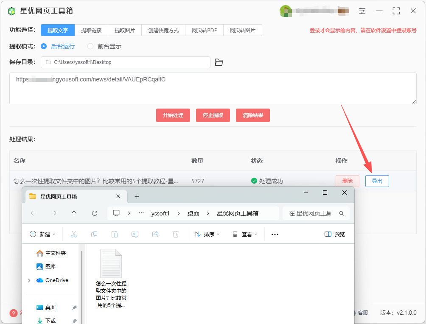
Task: Click the 版本: v2.1.0.0 text
Action: click(x=398, y=313)
